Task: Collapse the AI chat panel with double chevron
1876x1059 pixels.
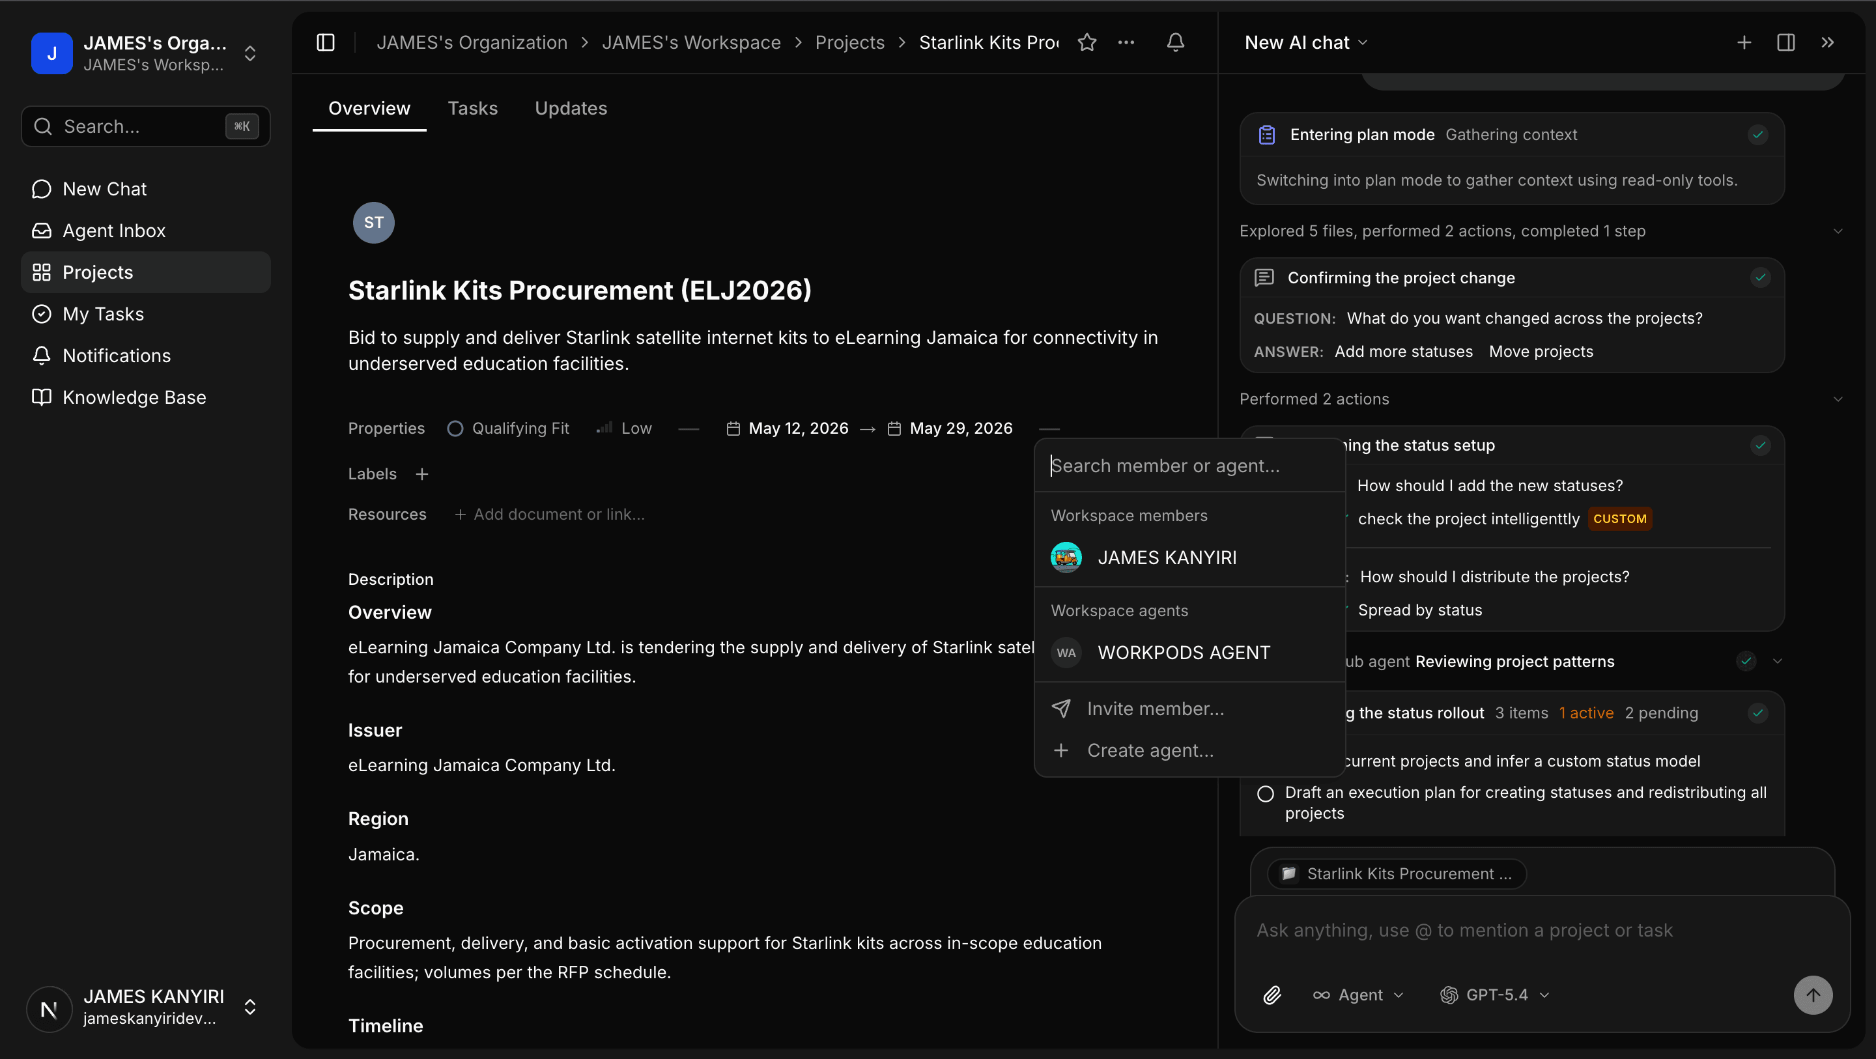Action: [x=1827, y=42]
